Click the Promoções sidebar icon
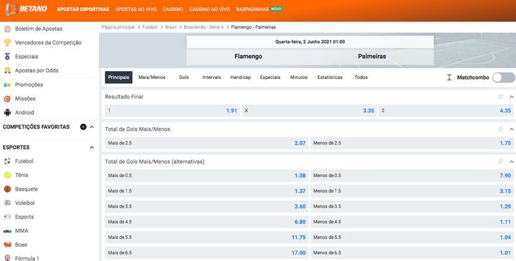Image resolution: width=516 pixels, height=261 pixels. tap(7, 85)
